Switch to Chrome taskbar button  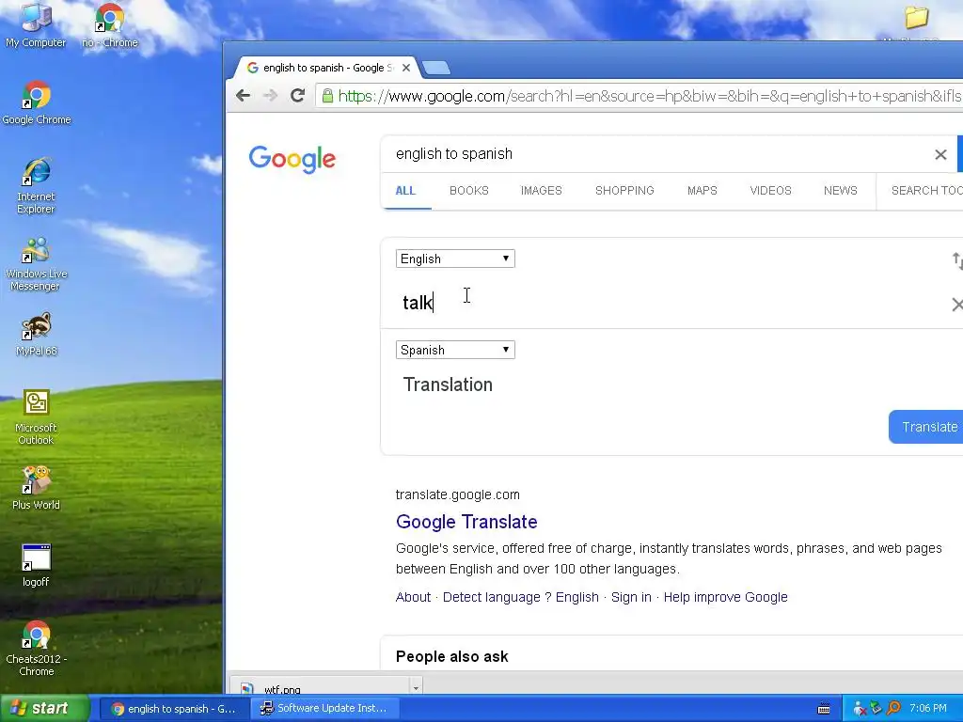point(174,709)
